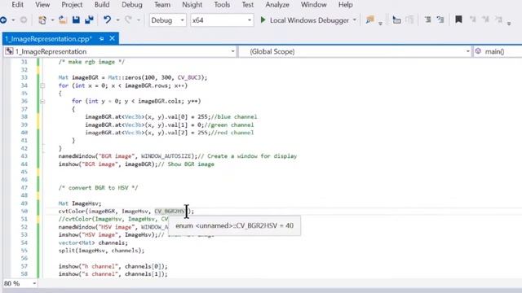Click the main() function icon in navigation bar
This screenshot has width=522, height=293.
click(478, 51)
